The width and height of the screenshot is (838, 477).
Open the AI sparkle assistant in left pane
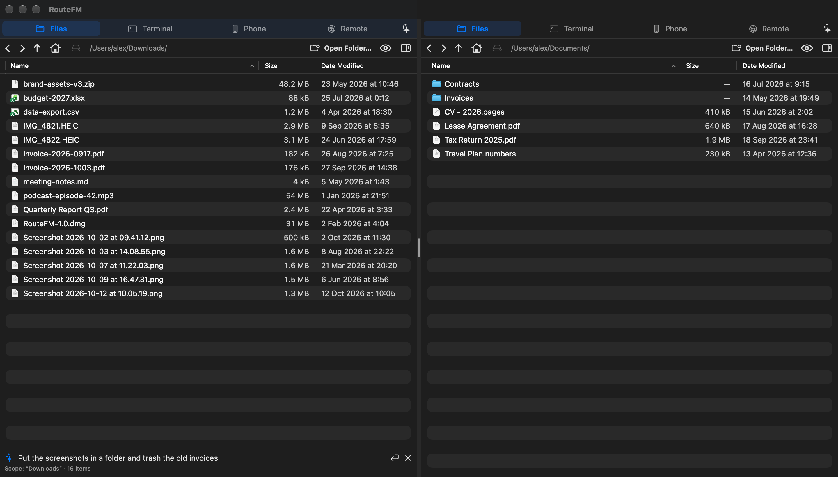(406, 29)
